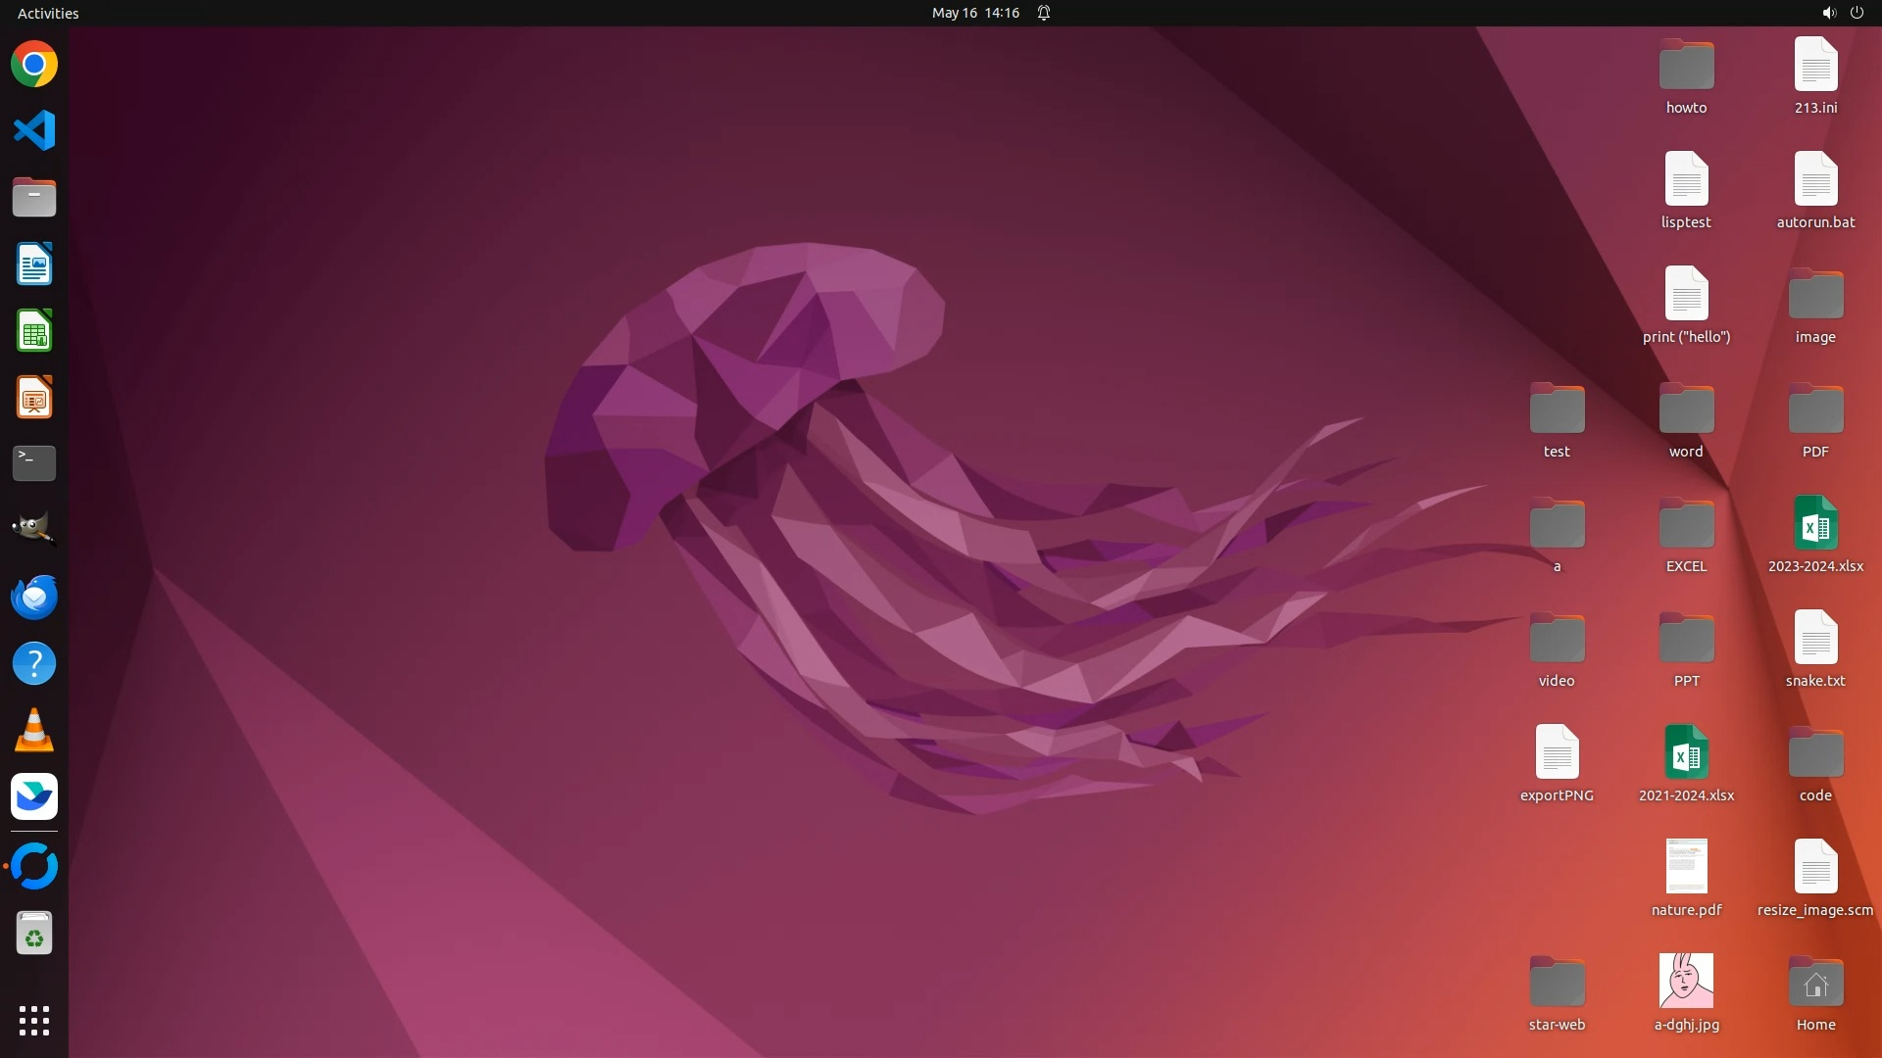Open system menu via power icon
This screenshot has height=1058, width=1882.
pyautogui.click(x=1857, y=13)
